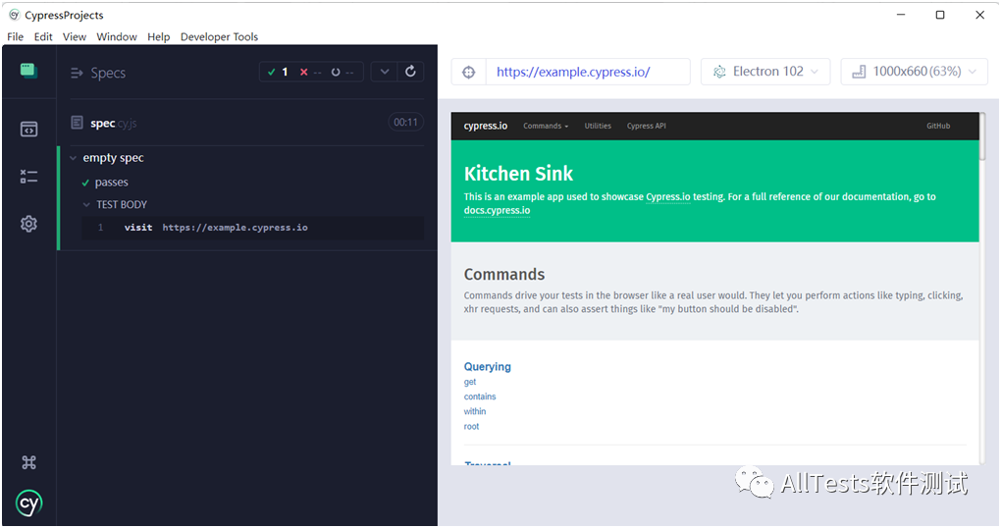Click the root command link
The height and width of the screenshot is (528, 1001).
pyautogui.click(x=471, y=427)
